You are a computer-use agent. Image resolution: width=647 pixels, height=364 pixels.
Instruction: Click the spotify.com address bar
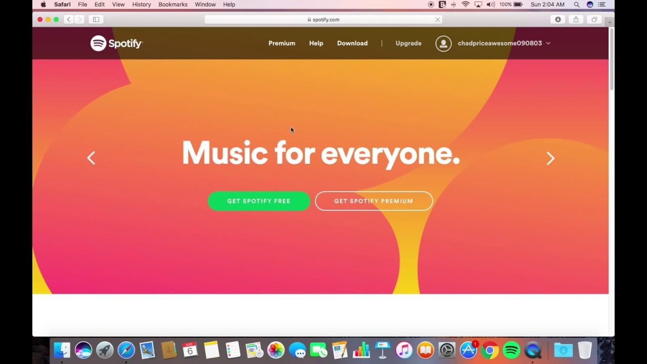[323, 19]
